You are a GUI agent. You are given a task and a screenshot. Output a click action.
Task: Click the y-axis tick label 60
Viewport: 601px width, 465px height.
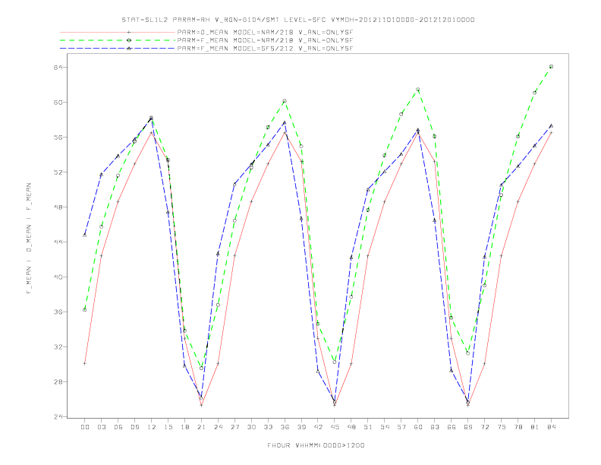(58, 103)
